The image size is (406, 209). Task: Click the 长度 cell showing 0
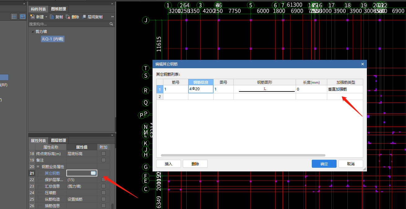(x=311, y=89)
